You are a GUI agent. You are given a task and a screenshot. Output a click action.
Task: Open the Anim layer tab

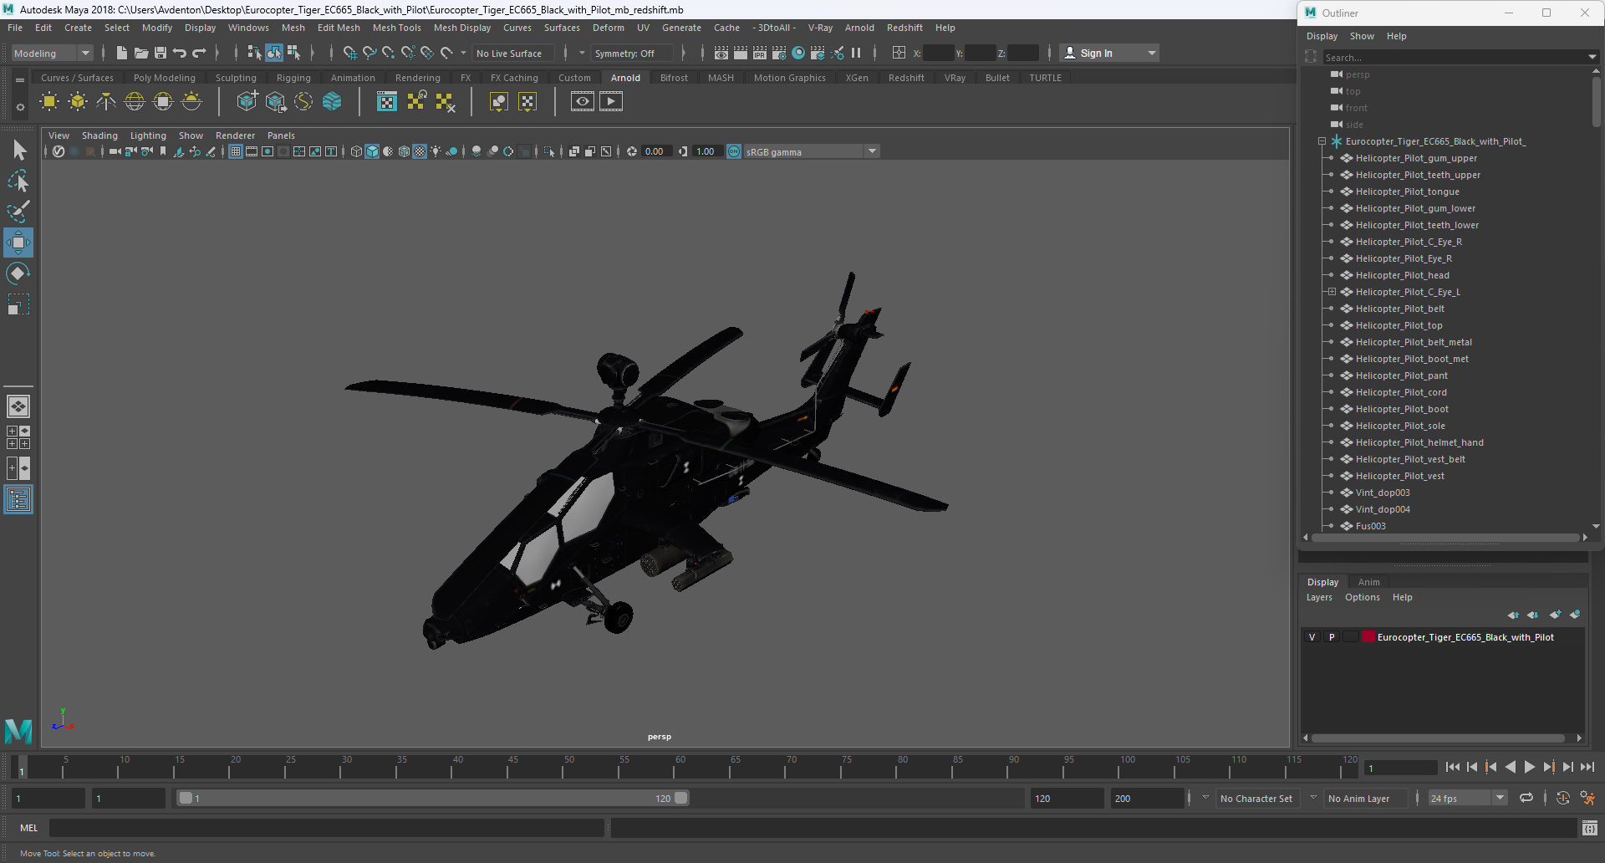coord(1368,582)
